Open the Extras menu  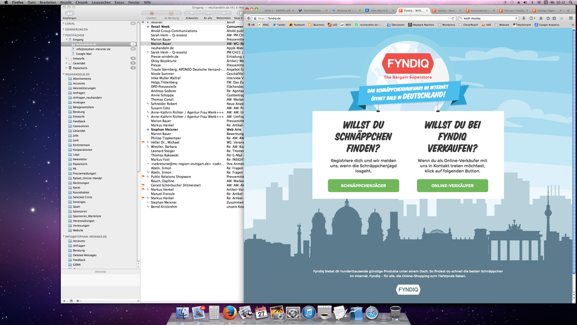tap(119, 2)
